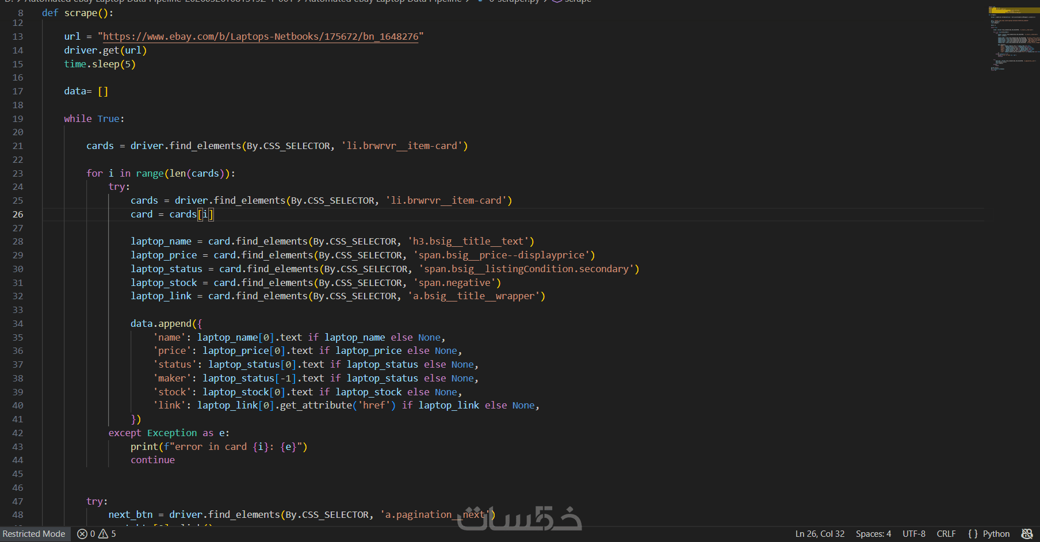
Task: Click the 'laptop_name' variable on line 28
Action: click(x=161, y=241)
